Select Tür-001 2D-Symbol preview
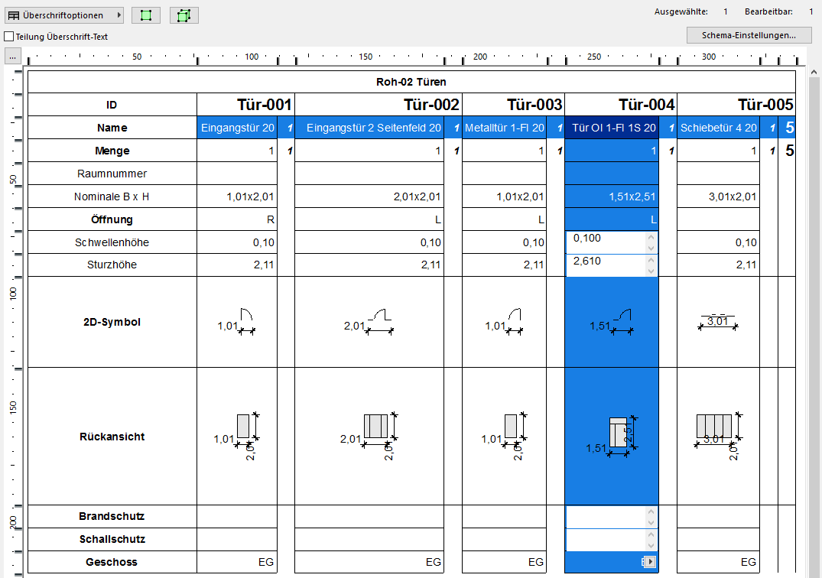 (236, 322)
